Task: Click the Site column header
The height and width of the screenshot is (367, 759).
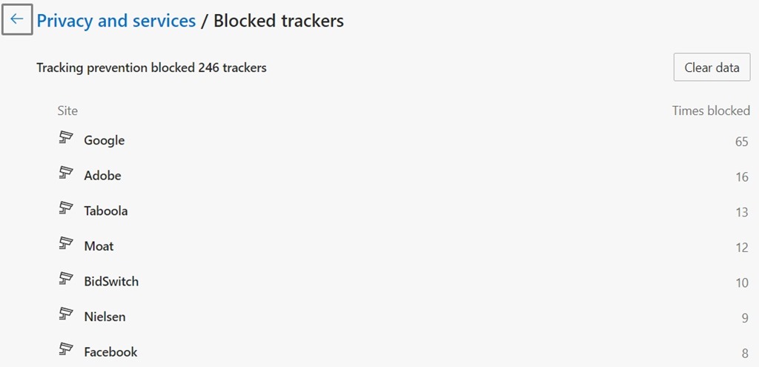Action: coord(67,110)
